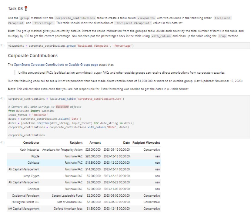251x214 pixels.
Task: Select the Task 08 heading
Action: [x=15, y=8]
